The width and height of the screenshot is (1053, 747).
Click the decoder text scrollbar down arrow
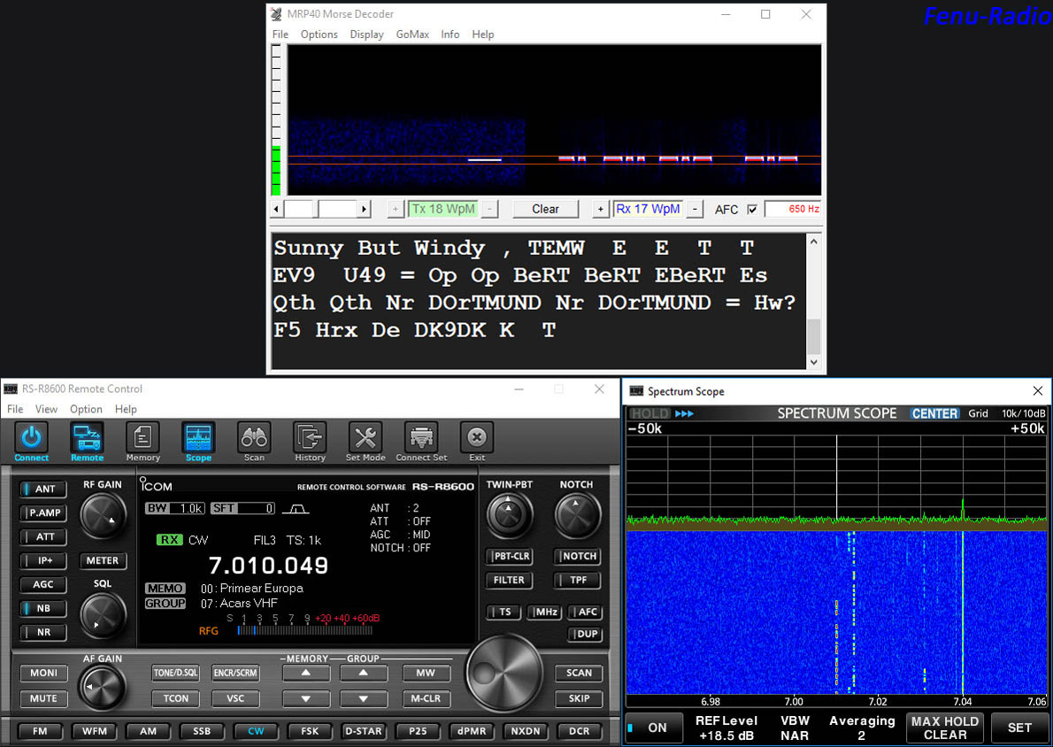point(813,360)
